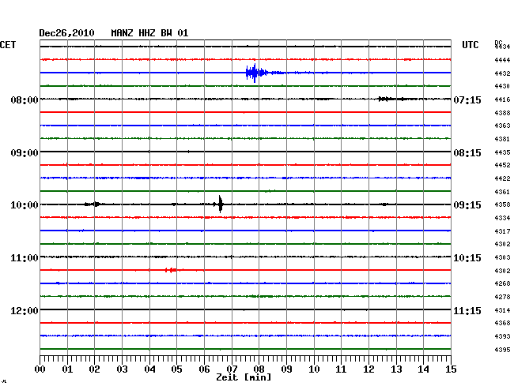Click the Zeit [min] axis title

(x=244, y=378)
